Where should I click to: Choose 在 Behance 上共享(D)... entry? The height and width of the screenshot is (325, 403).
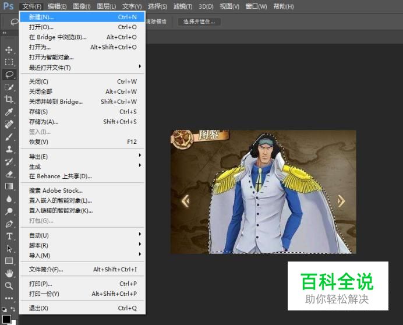pos(82,176)
